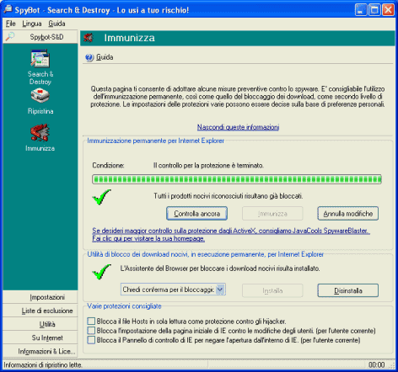Enable blocking Hosts file as read-only

(91, 321)
